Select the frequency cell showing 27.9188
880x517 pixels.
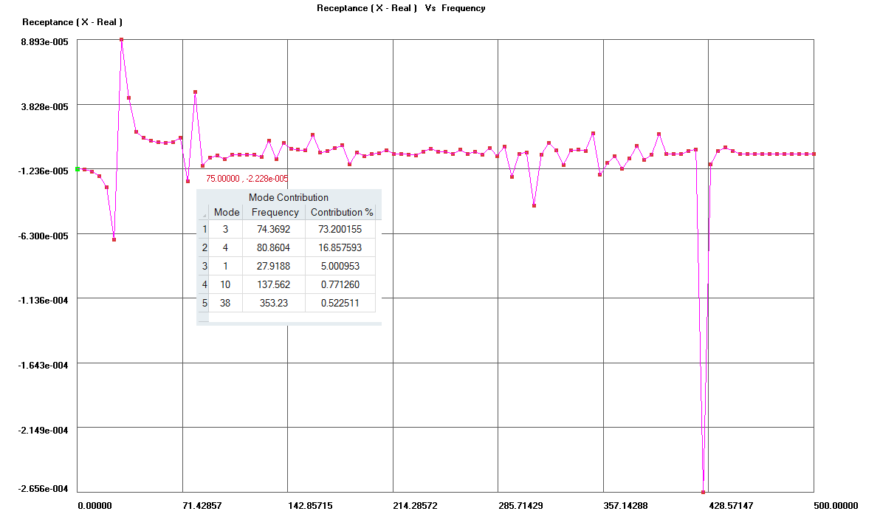click(x=275, y=266)
